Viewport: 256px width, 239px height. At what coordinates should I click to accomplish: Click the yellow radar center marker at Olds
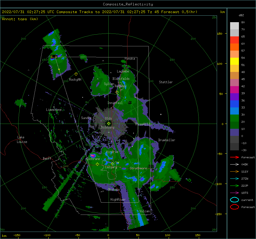[109, 124]
